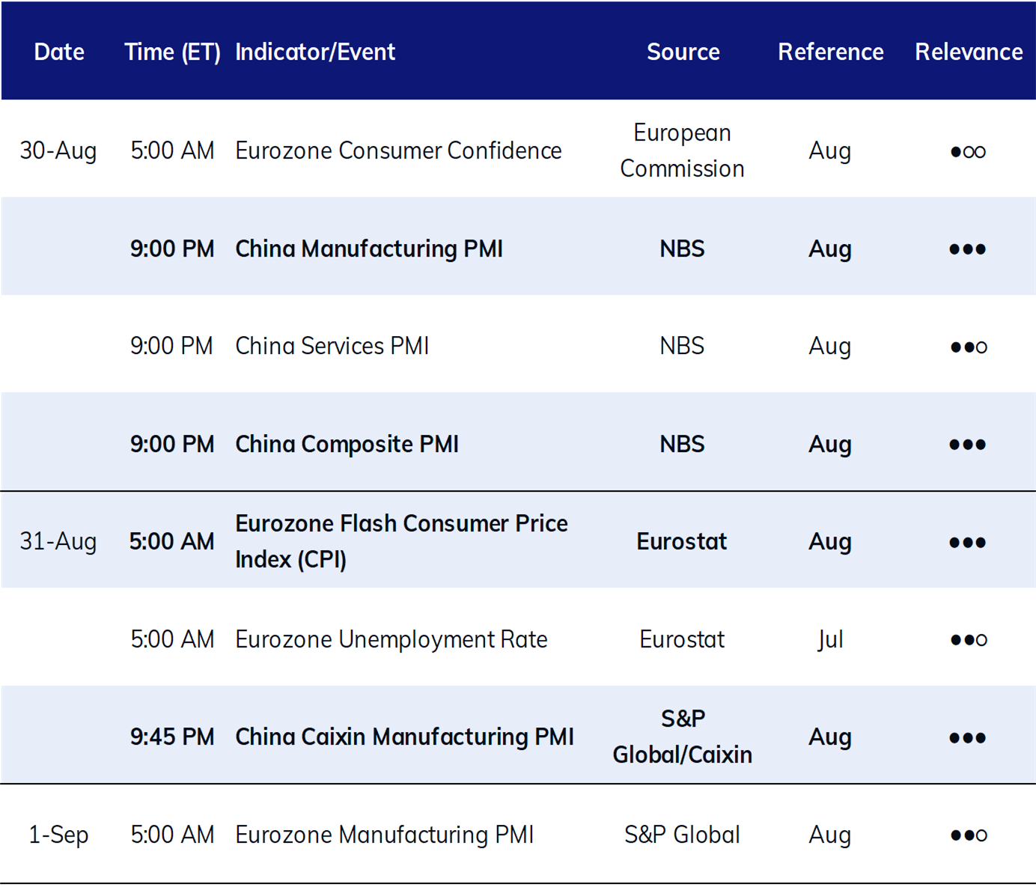
Task: Select the 31-Aug date cell
Action: pos(58,541)
